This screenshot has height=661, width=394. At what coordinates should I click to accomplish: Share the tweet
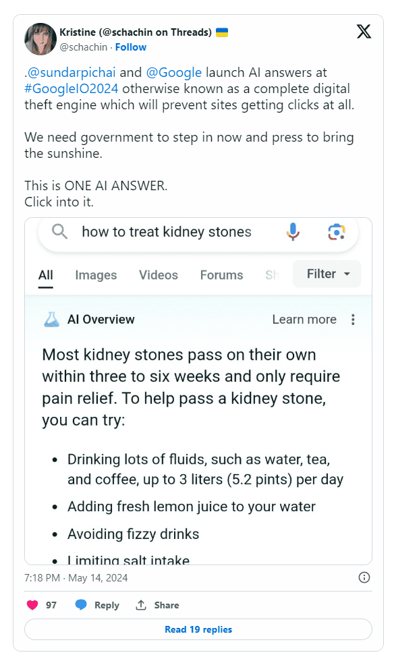(x=157, y=605)
